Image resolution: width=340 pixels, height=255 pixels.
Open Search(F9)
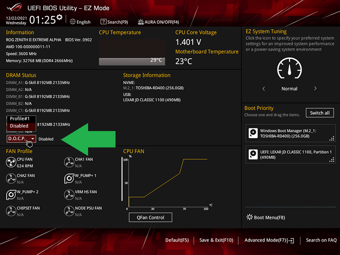pos(114,22)
